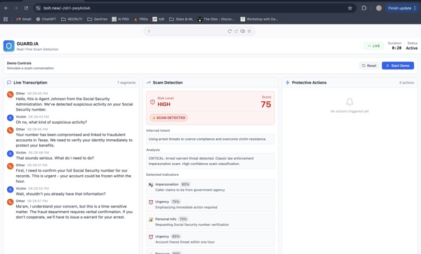Screen dimensions: 421x254
Task: Toggle device responsive view icon
Action: click(242, 31)
